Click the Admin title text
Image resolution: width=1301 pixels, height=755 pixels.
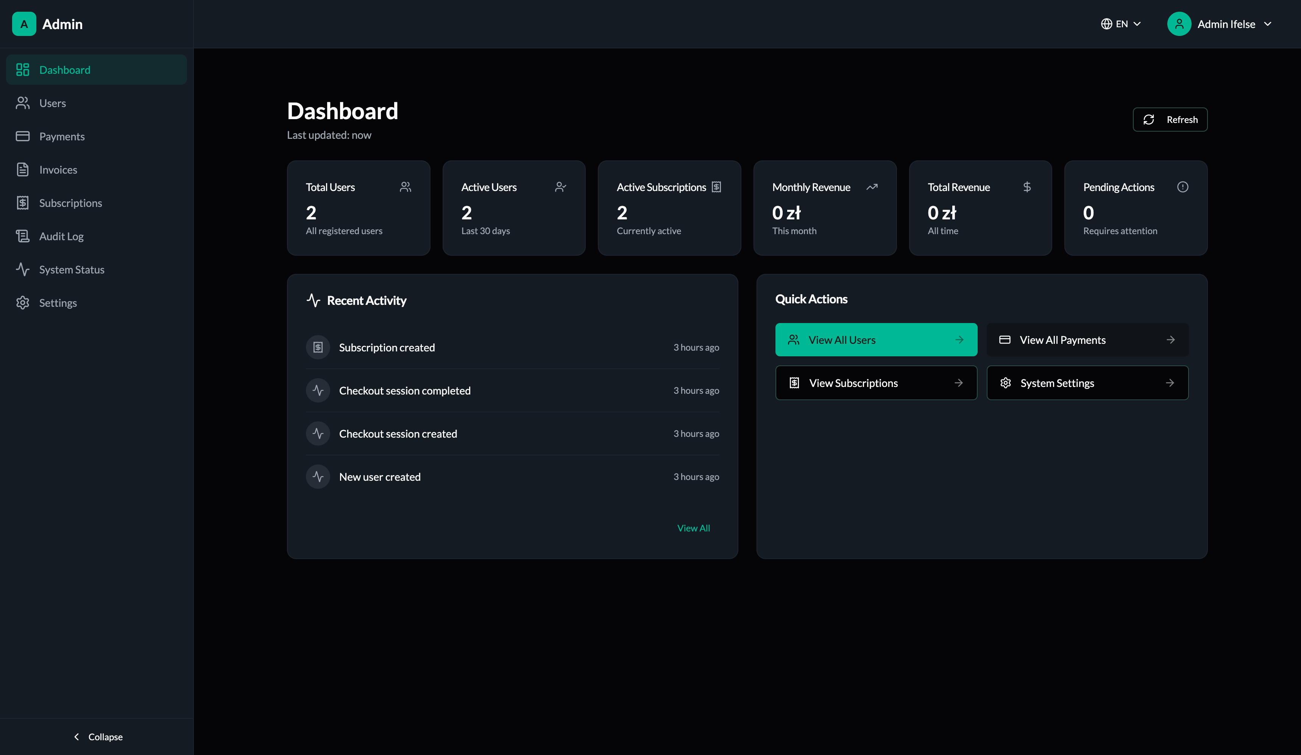(x=62, y=24)
